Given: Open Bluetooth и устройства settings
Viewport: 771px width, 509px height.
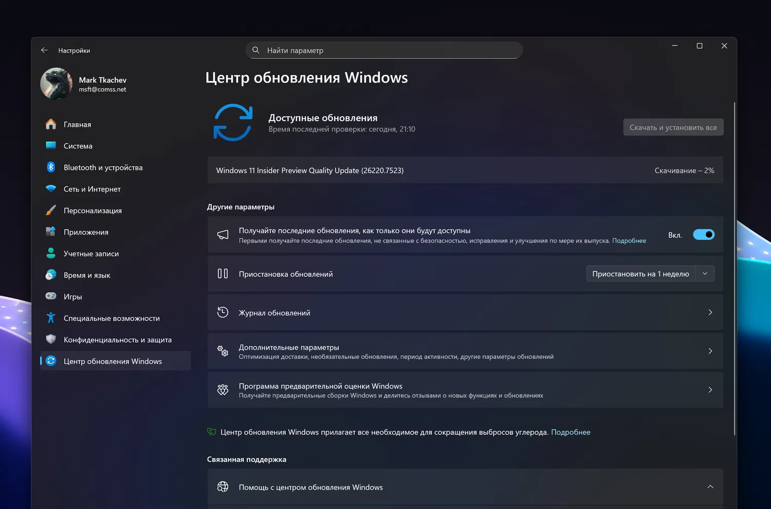Looking at the screenshot, I should [x=51, y=167].
